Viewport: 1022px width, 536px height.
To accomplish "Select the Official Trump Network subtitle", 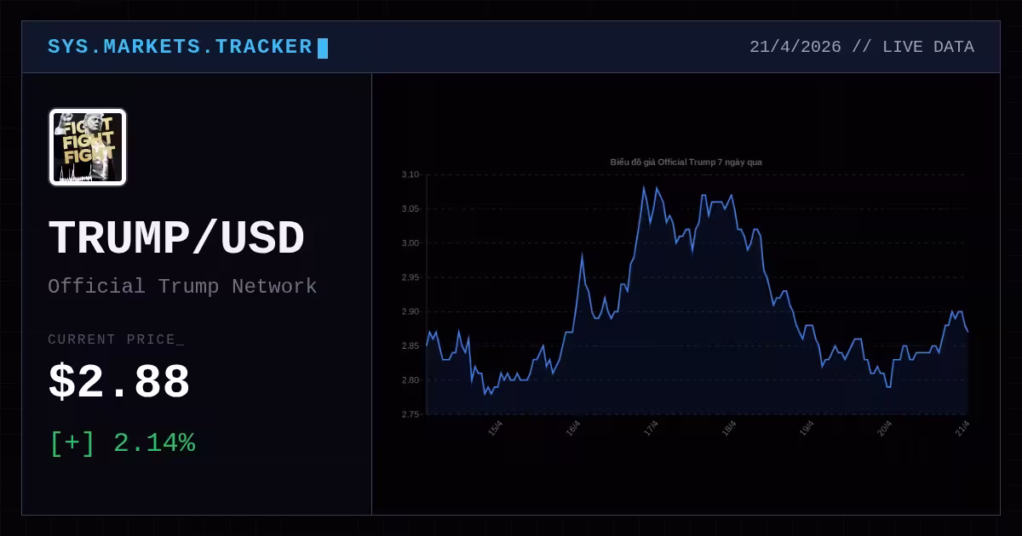I will (182, 286).
